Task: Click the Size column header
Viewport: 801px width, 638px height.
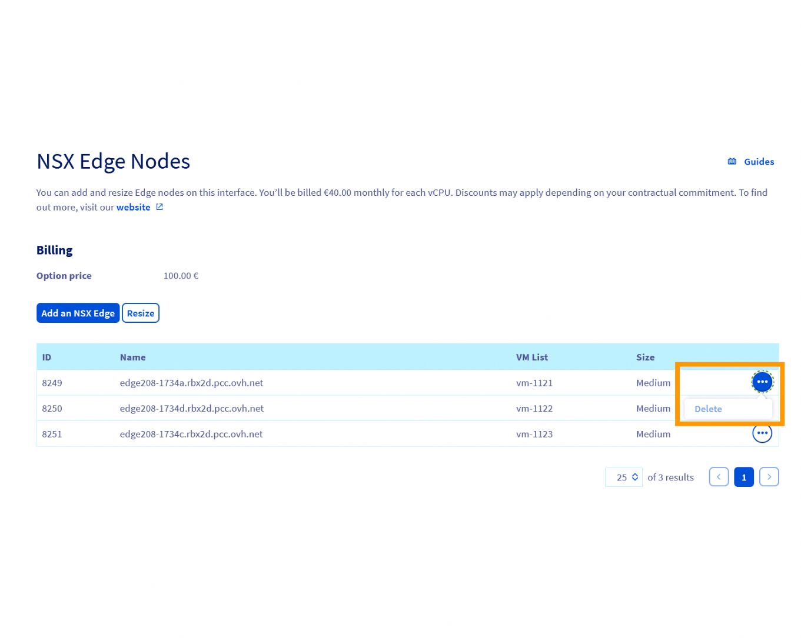Action: 646,357
